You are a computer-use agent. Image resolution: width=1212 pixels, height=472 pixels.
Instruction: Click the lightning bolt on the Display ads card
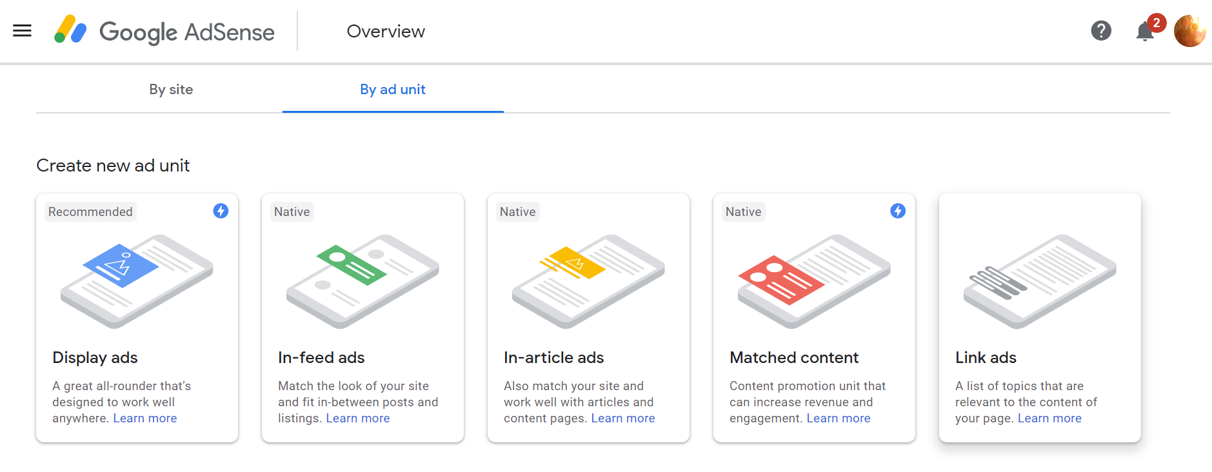pos(220,211)
